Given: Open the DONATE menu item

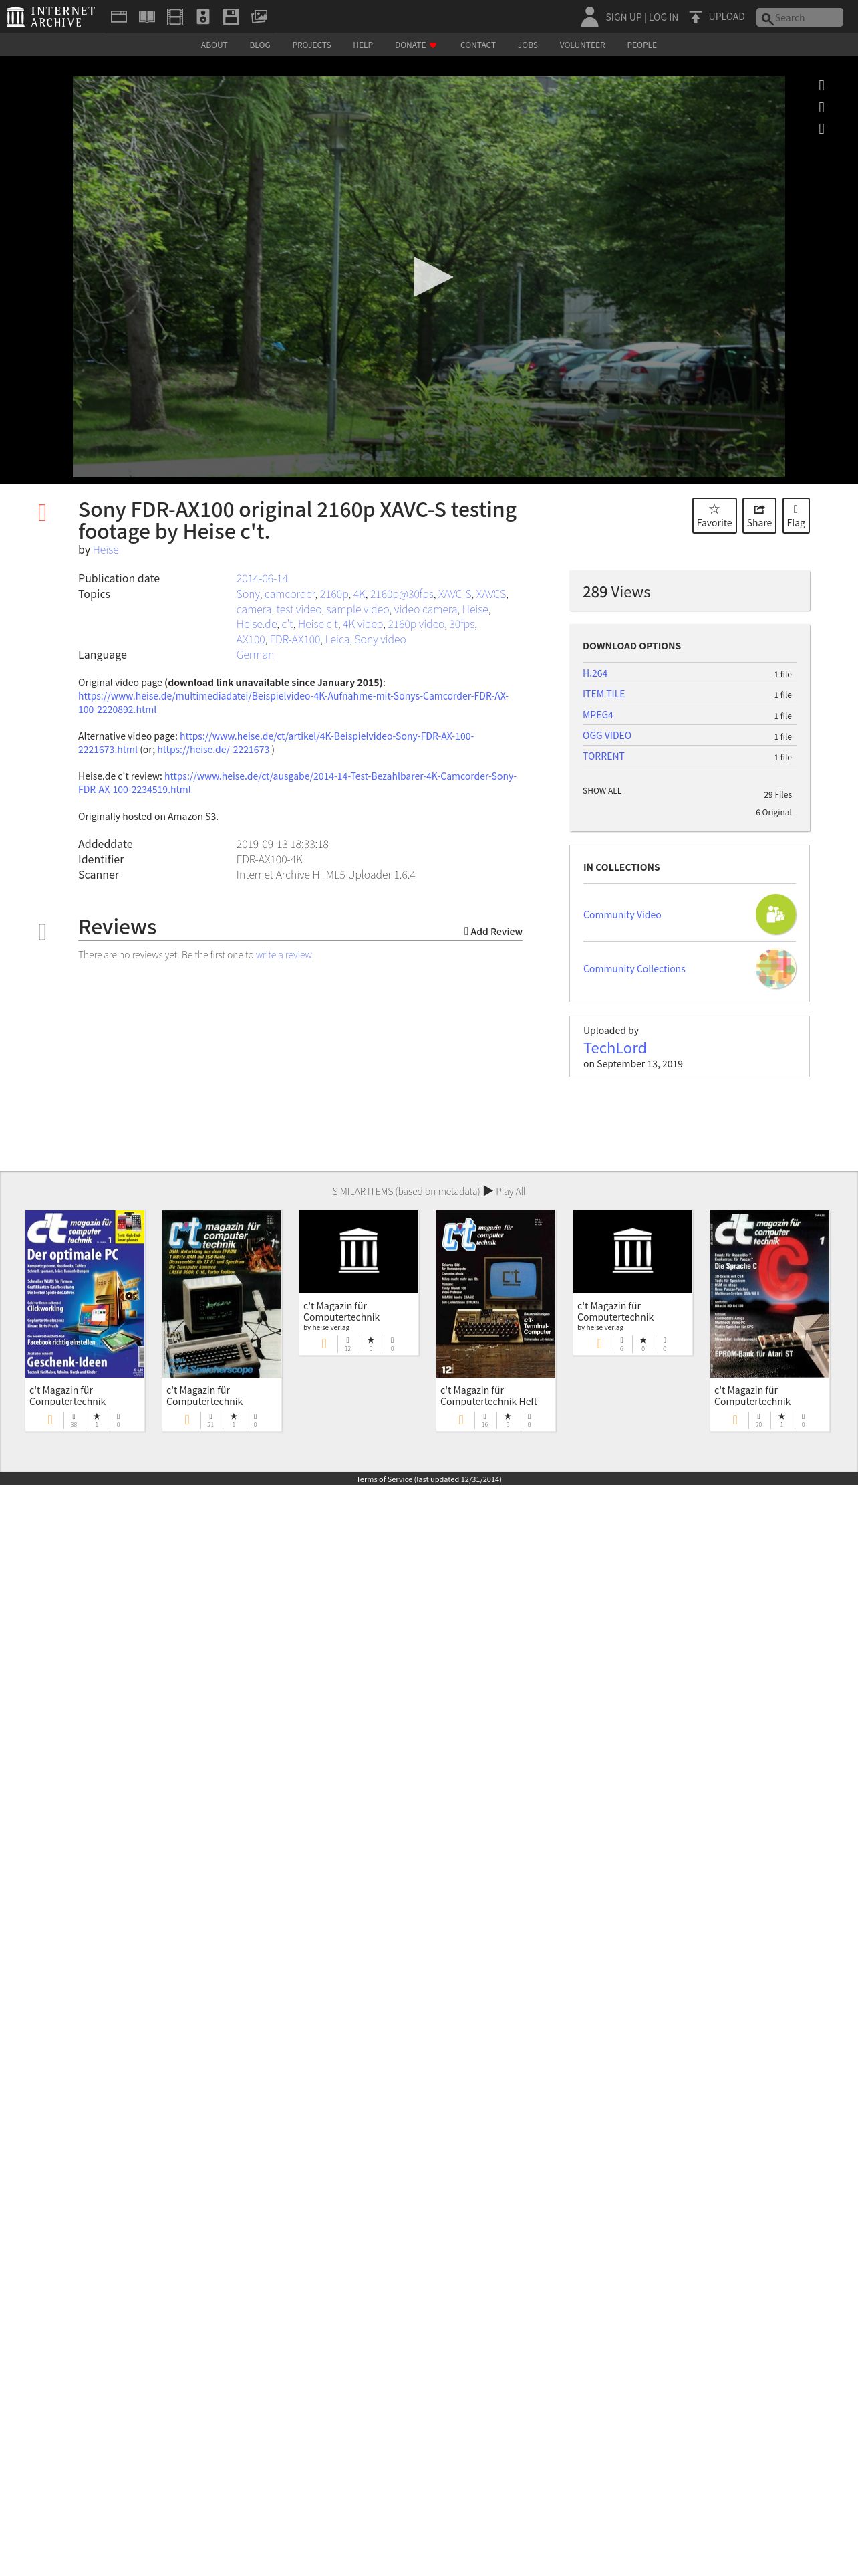Looking at the screenshot, I should pos(416,45).
